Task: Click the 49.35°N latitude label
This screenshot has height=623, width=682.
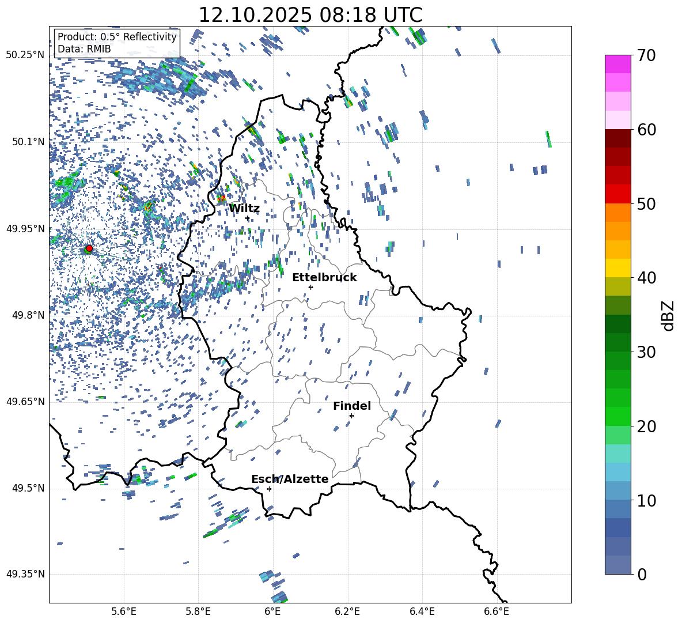Action: pos(25,574)
